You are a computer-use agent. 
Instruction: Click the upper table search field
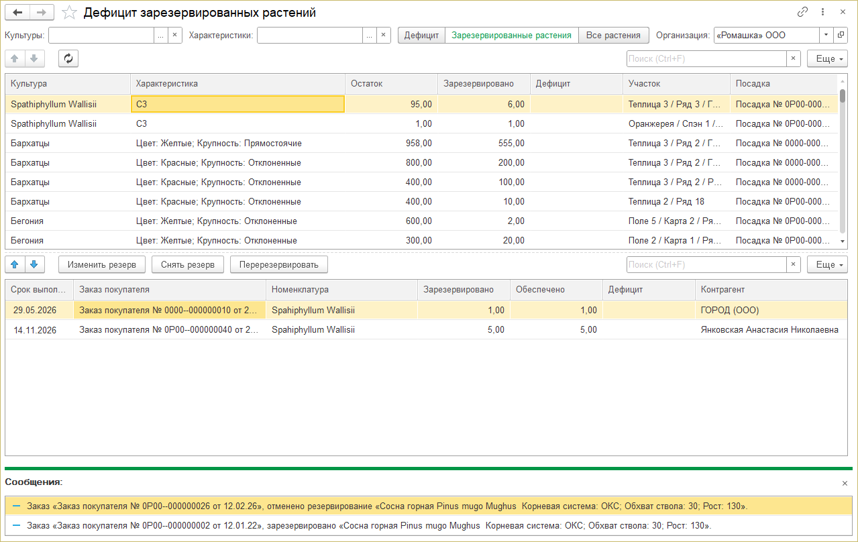(706, 59)
